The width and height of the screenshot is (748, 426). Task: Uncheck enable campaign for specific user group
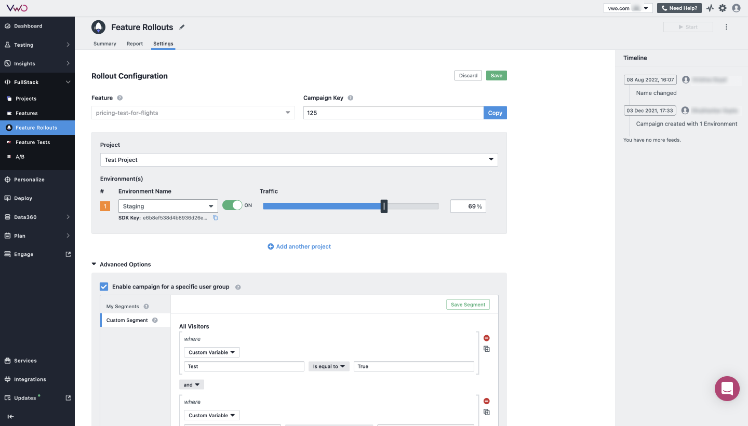point(104,286)
